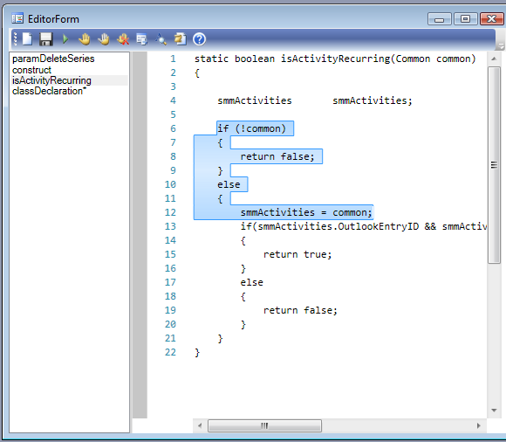Open help via the question mark icon

click(199, 39)
